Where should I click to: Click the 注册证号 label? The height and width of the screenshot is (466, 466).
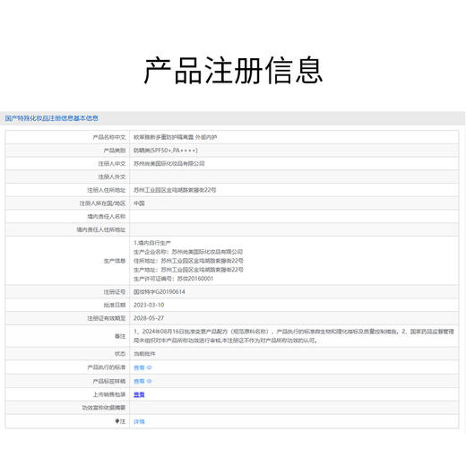click(x=115, y=291)
